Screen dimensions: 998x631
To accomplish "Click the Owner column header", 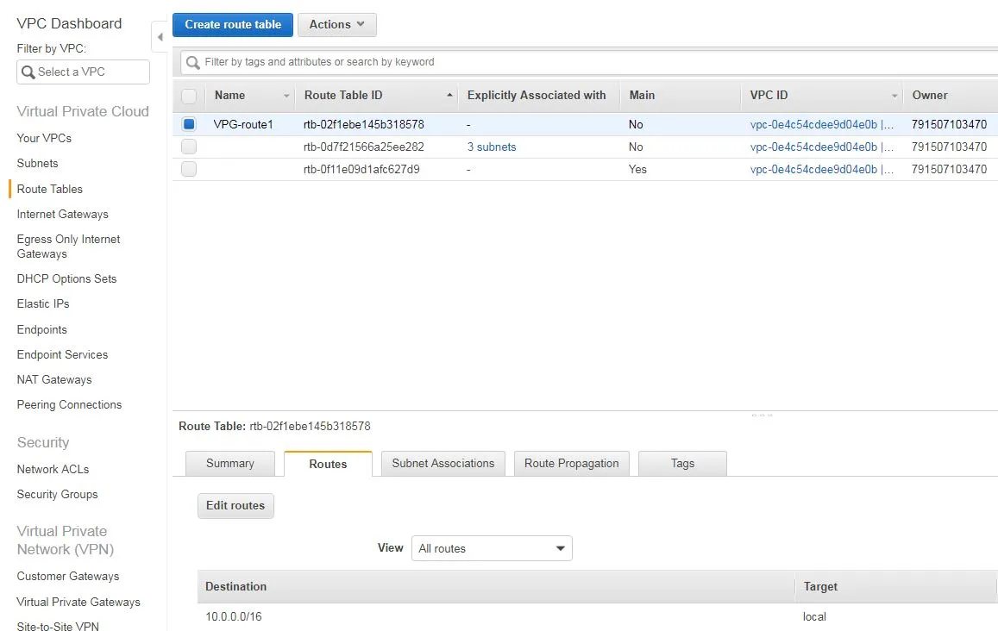I will (x=929, y=96).
